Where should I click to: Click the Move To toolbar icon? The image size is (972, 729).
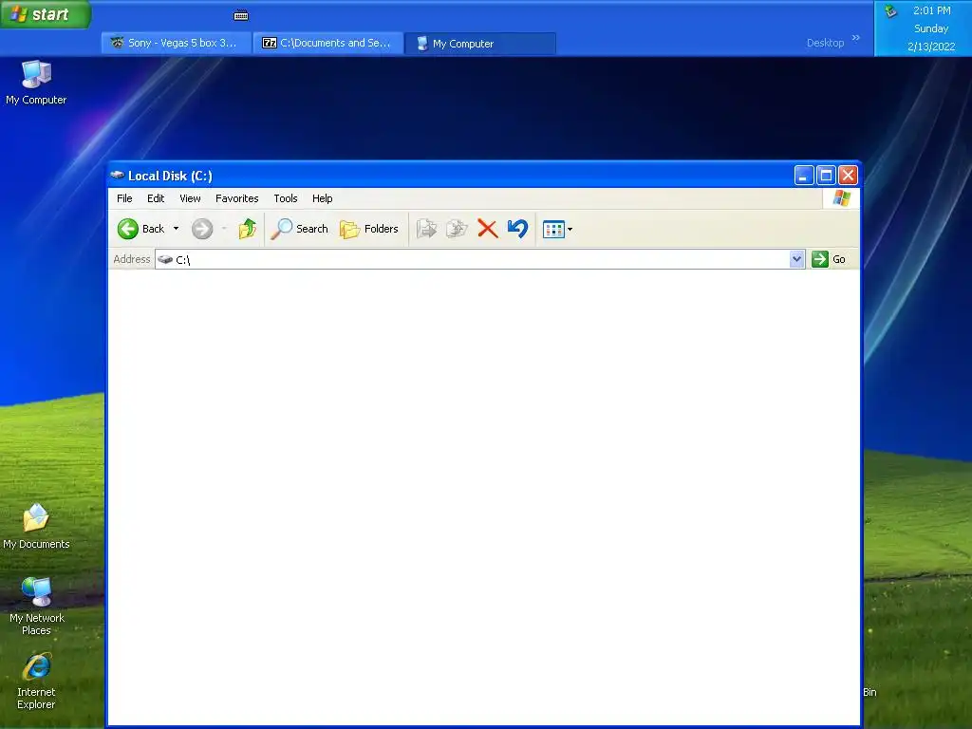(x=426, y=229)
